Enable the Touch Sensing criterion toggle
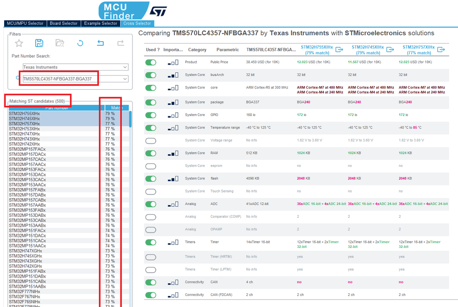Screen dimensions: 458x307 point(151,192)
